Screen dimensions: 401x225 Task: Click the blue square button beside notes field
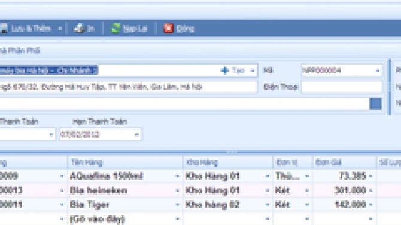pos(376,104)
